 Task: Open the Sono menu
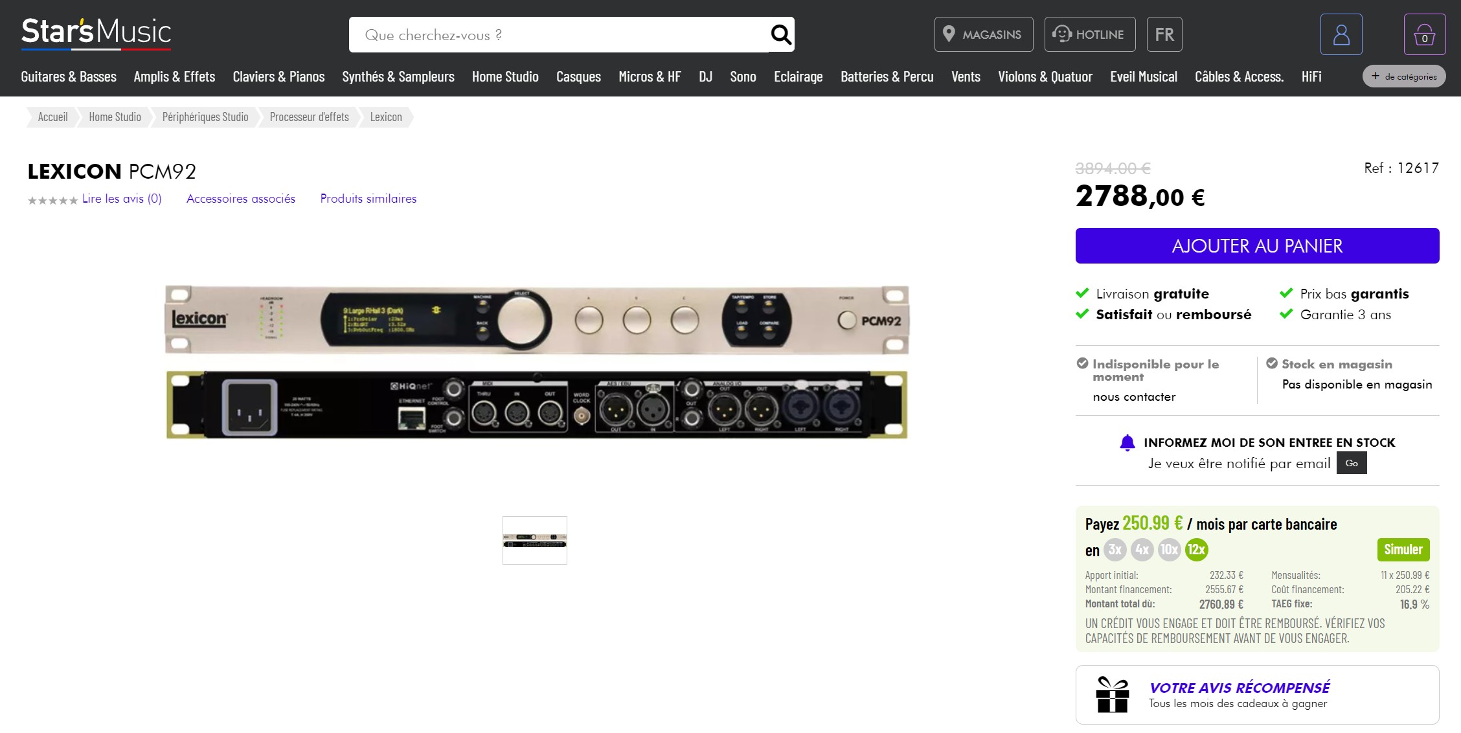[743, 77]
